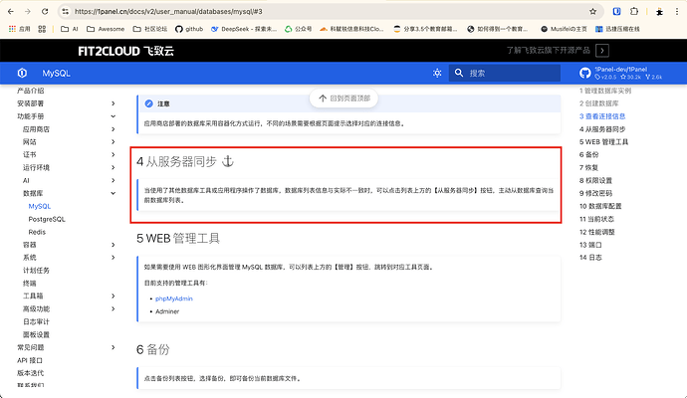Click the arrow button beside 了解飞致云旗下开源产品

[x=602, y=51]
